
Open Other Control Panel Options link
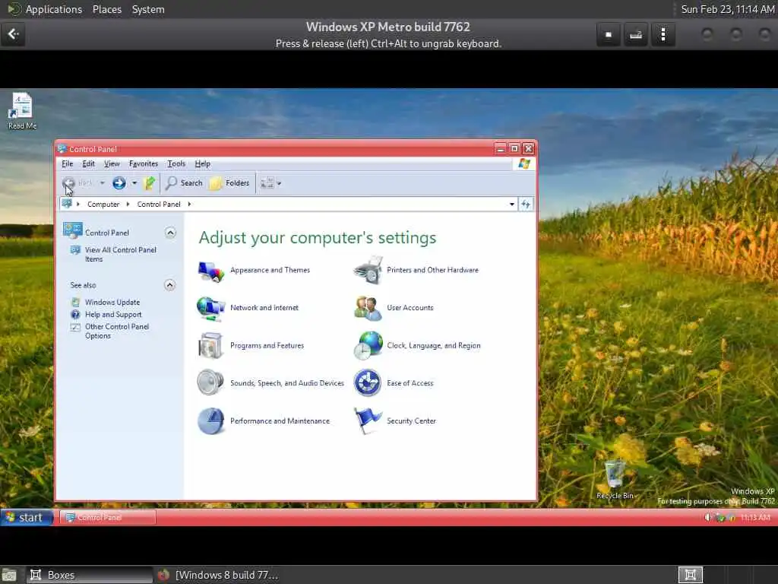pyautogui.click(x=117, y=332)
